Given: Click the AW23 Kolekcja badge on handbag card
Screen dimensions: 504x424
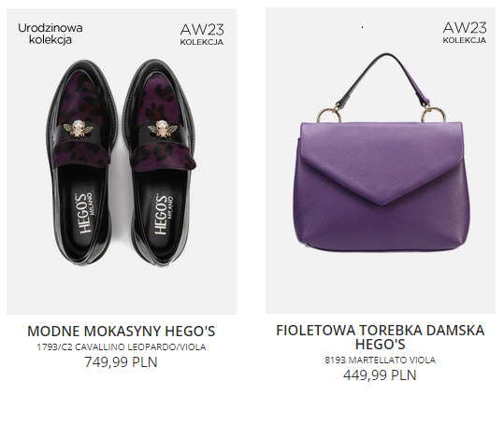Looking at the screenshot, I should (x=465, y=33).
